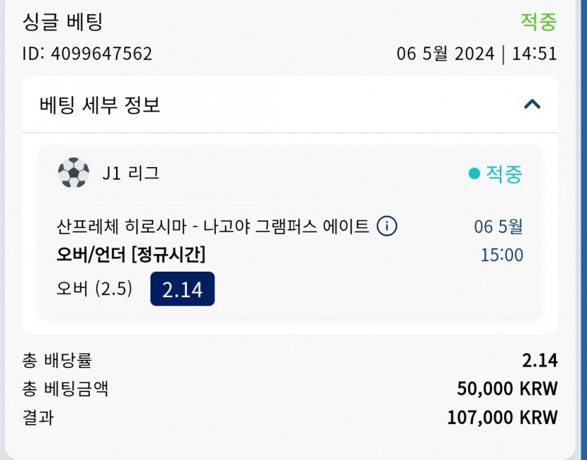The width and height of the screenshot is (587, 460).
Task: Open the 산프레체 히로시마 - 나고야 match
Action: tap(212, 226)
